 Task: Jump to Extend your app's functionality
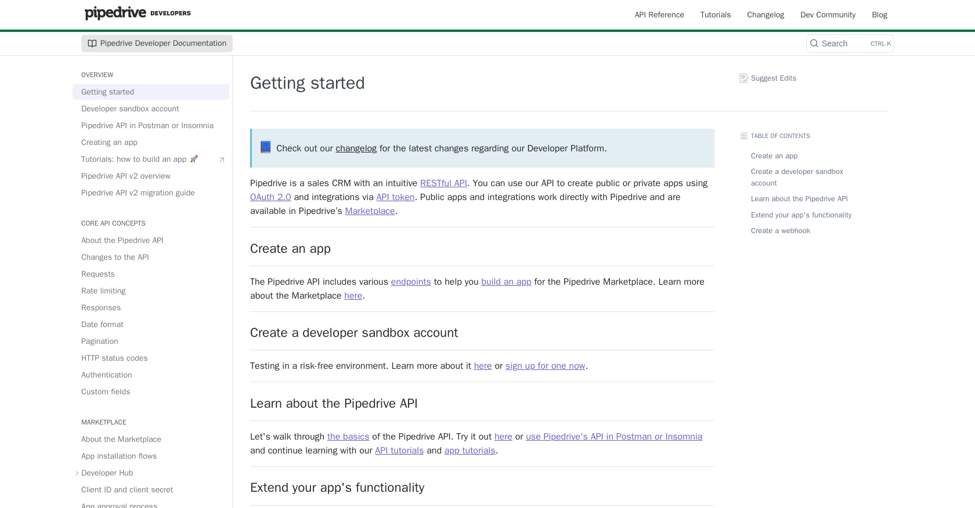click(x=801, y=215)
